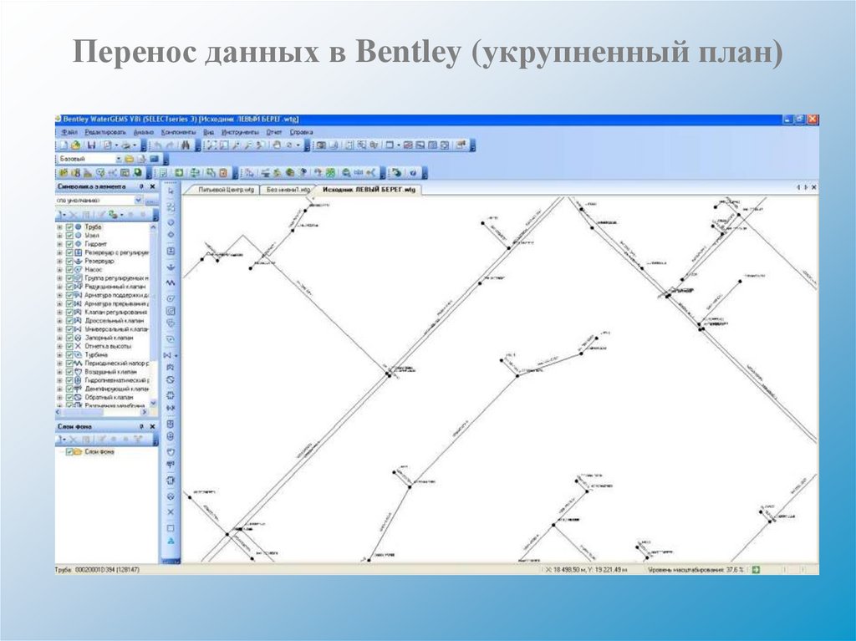Open the symbology default dropdown
Viewport: 856px width, 641px height.
[138, 201]
